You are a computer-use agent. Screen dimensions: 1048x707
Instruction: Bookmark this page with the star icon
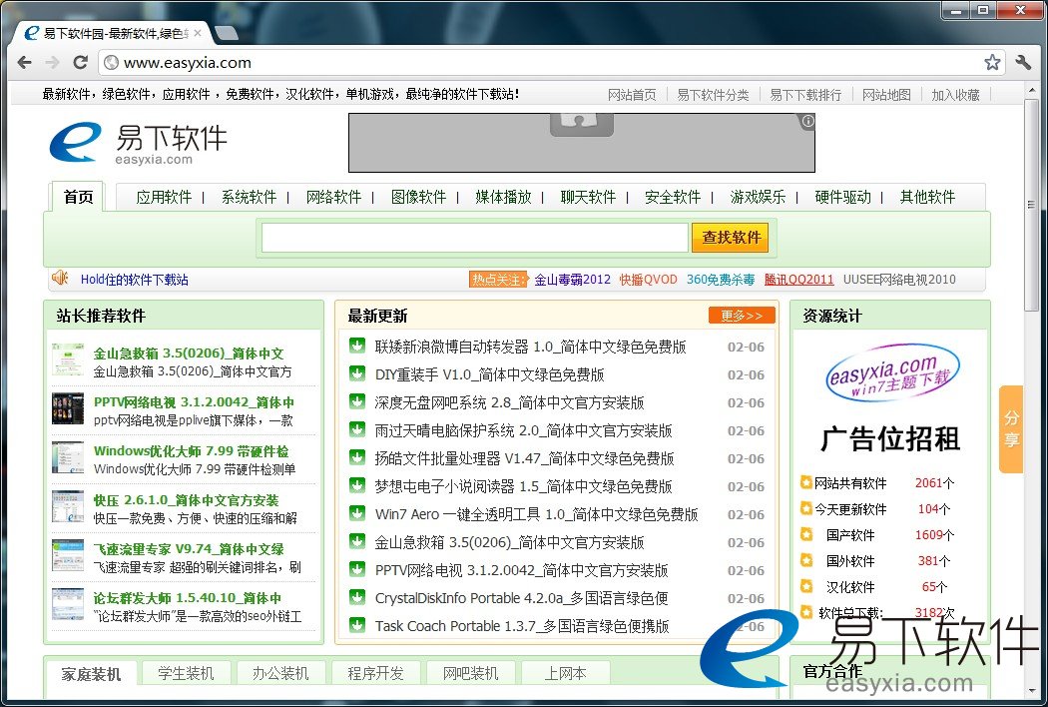(x=992, y=62)
